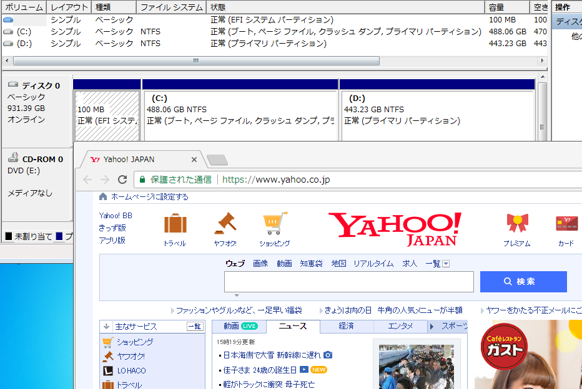The width and height of the screenshot is (582, 389).
Task: Click the ファイル システム column header
Action: pyautogui.click(x=172, y=7)
